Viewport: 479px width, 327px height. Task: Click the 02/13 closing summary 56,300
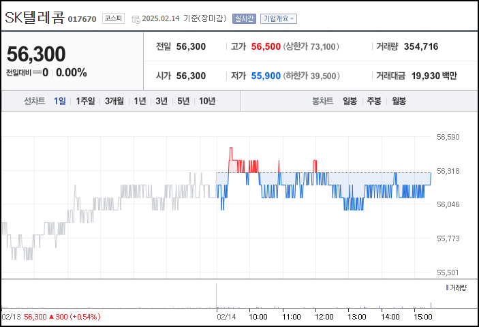[x=35, y=317]
